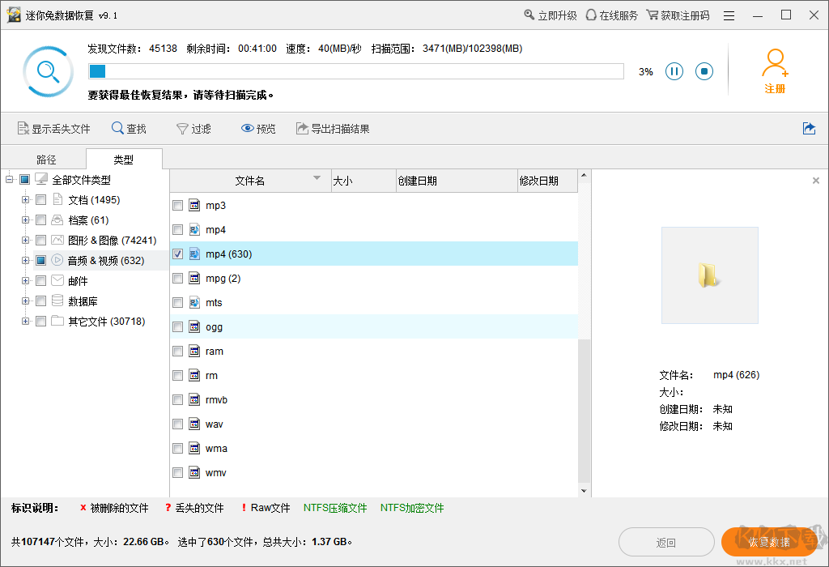Screen dimensions: 829x567
Task: Click the 获取注册码 link
Action: 678,15
